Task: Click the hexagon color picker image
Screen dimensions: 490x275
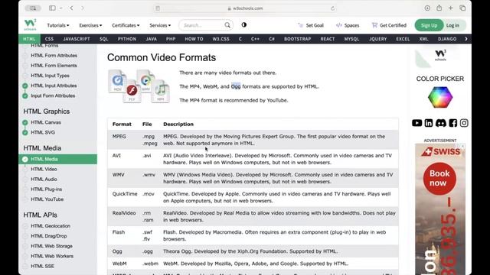Action: point(440,97)
